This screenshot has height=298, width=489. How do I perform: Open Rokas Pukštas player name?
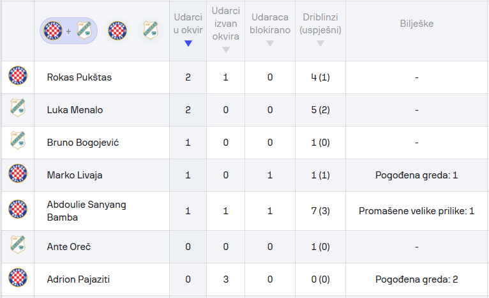[x=79, y=77]
